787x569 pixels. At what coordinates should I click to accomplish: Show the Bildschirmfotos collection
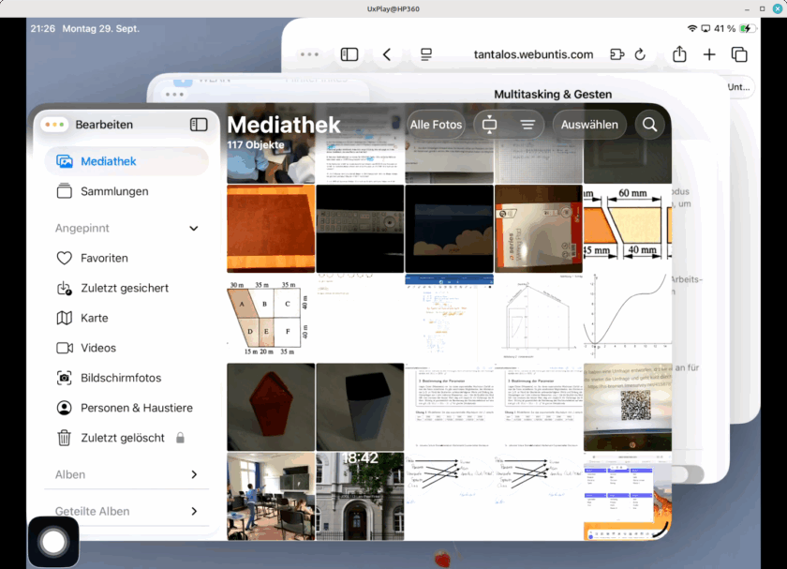120,378
